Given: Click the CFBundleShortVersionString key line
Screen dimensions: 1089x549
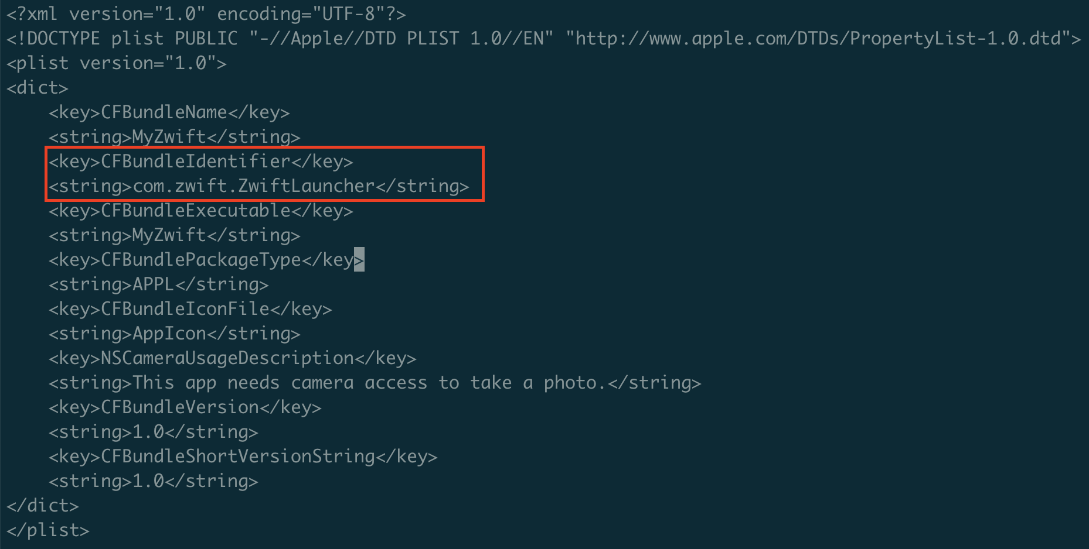Looking at the screenshot, I should coord(243,457).
